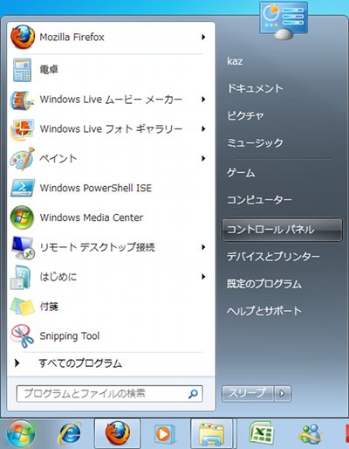Screen dimensions: 349x449
Task: Launch the Windows Media Center icon
Action: click(x=22, y=218)
